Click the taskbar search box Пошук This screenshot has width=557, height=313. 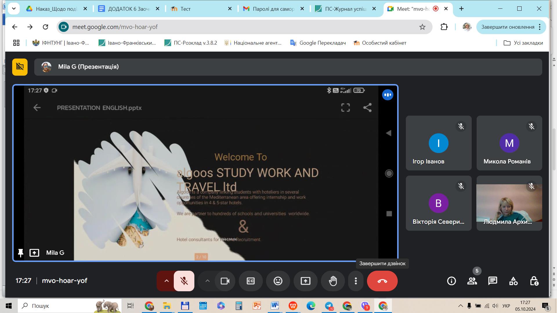pos(70,306)
